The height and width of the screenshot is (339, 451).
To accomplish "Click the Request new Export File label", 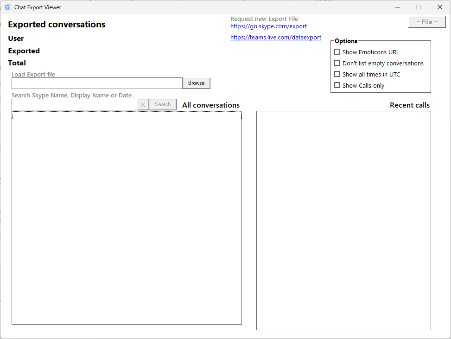I will [x=264, y=19].
